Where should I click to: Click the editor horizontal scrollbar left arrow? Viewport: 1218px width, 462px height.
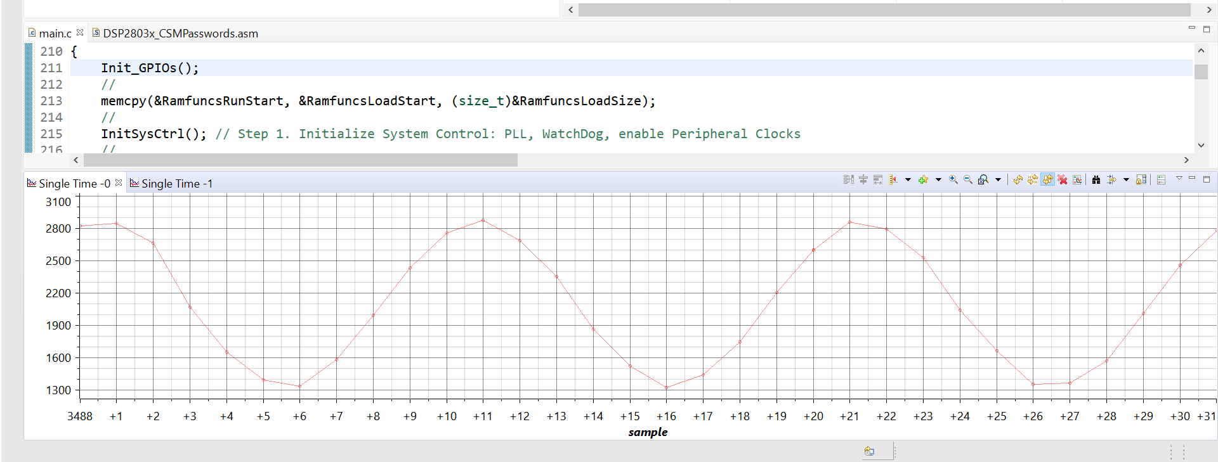76,160
